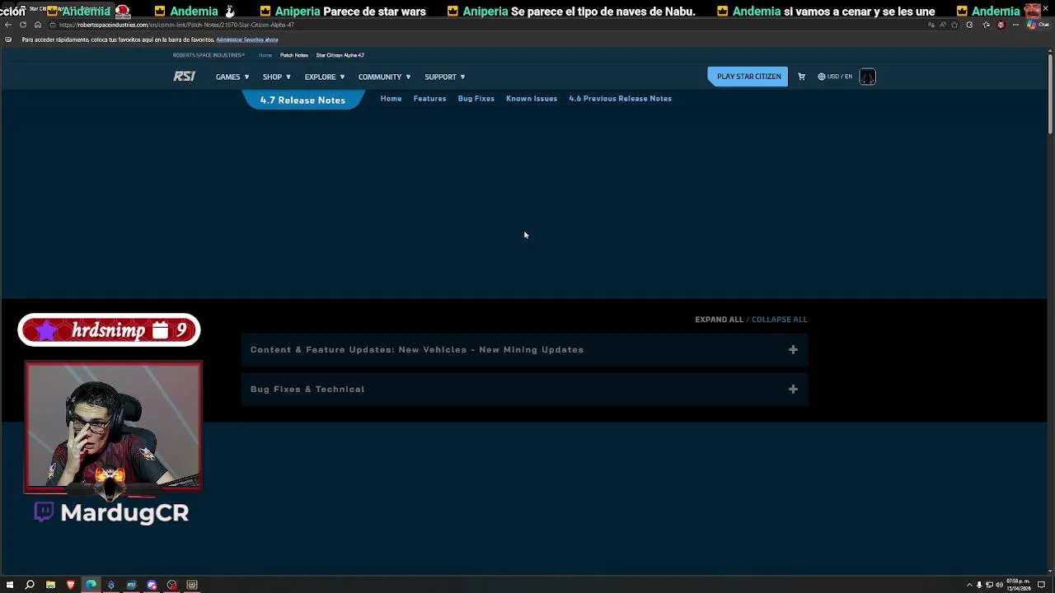Open browser extensions icon
Image resolution: width=1055 pixels, height=593 pixels.
pos(969,25)
